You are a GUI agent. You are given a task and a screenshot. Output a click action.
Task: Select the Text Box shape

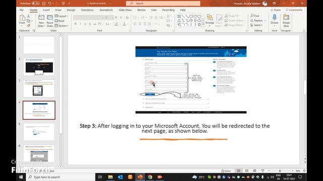pyautogui.click(x=179, y=16)
